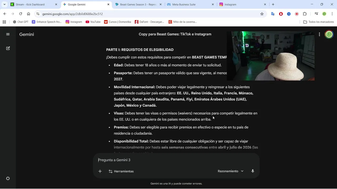
Task: Open the Extensions puzzle piece menu
Action: [x=305, y=14]
